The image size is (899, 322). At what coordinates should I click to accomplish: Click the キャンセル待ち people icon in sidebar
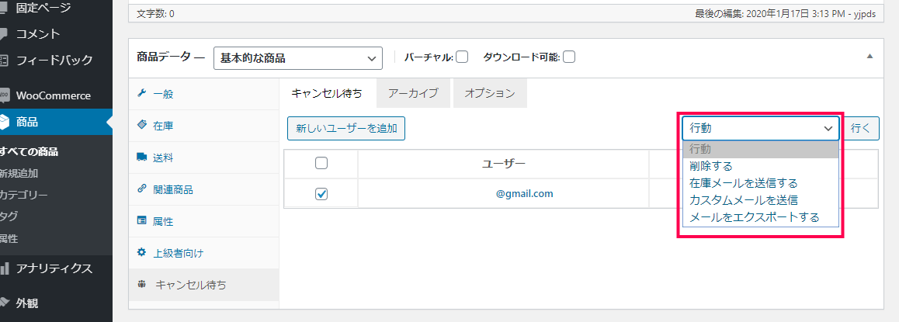click(x=141, y=284)
